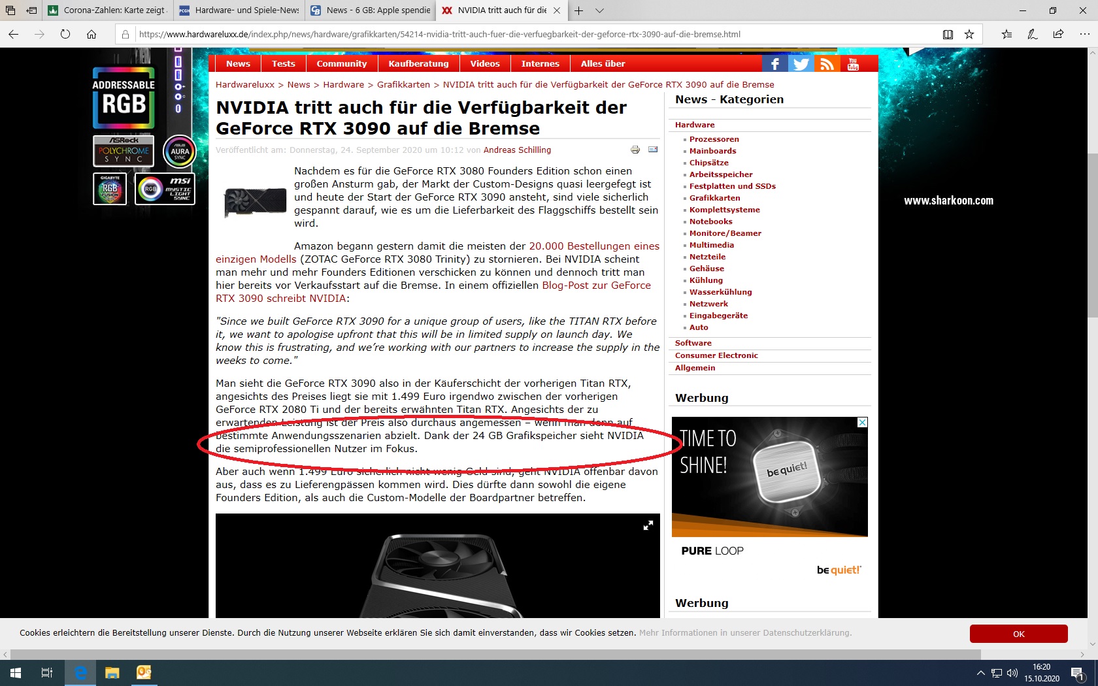The image size is (1098, 686).
Task: Open Datenschutzerklärung info link
Action: click(x=745, y=632)
